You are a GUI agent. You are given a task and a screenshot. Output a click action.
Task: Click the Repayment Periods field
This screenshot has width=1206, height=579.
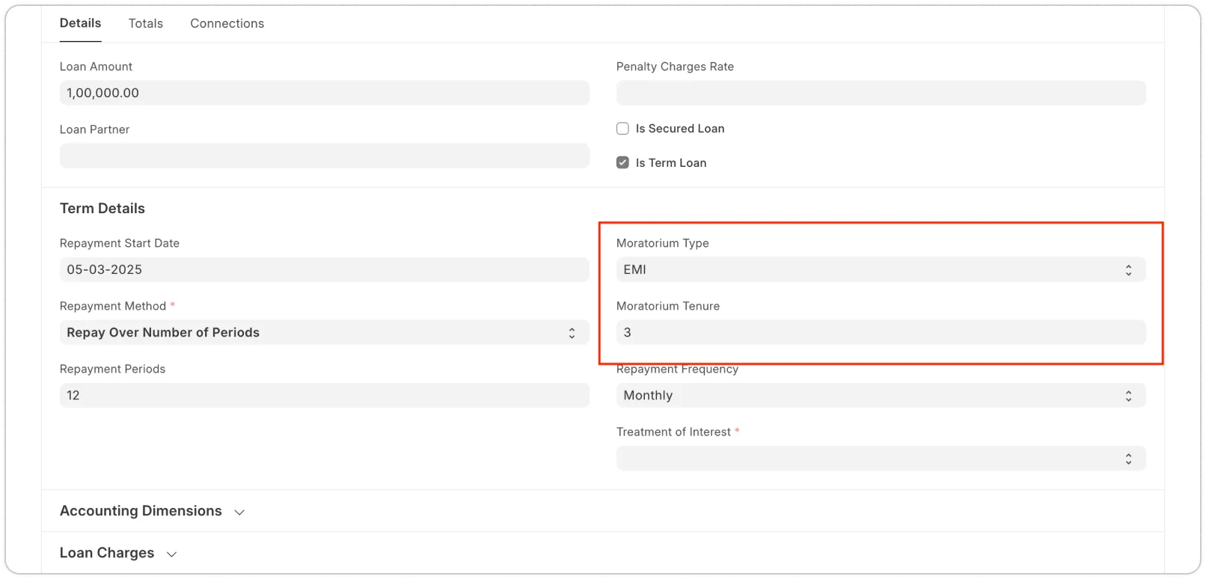324,395
